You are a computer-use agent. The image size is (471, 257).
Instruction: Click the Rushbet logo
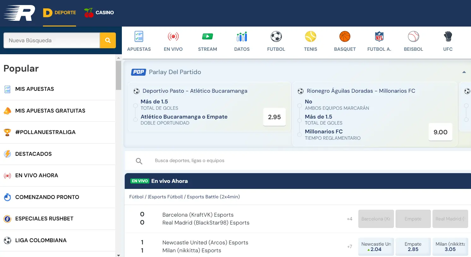tap(20, 13)
